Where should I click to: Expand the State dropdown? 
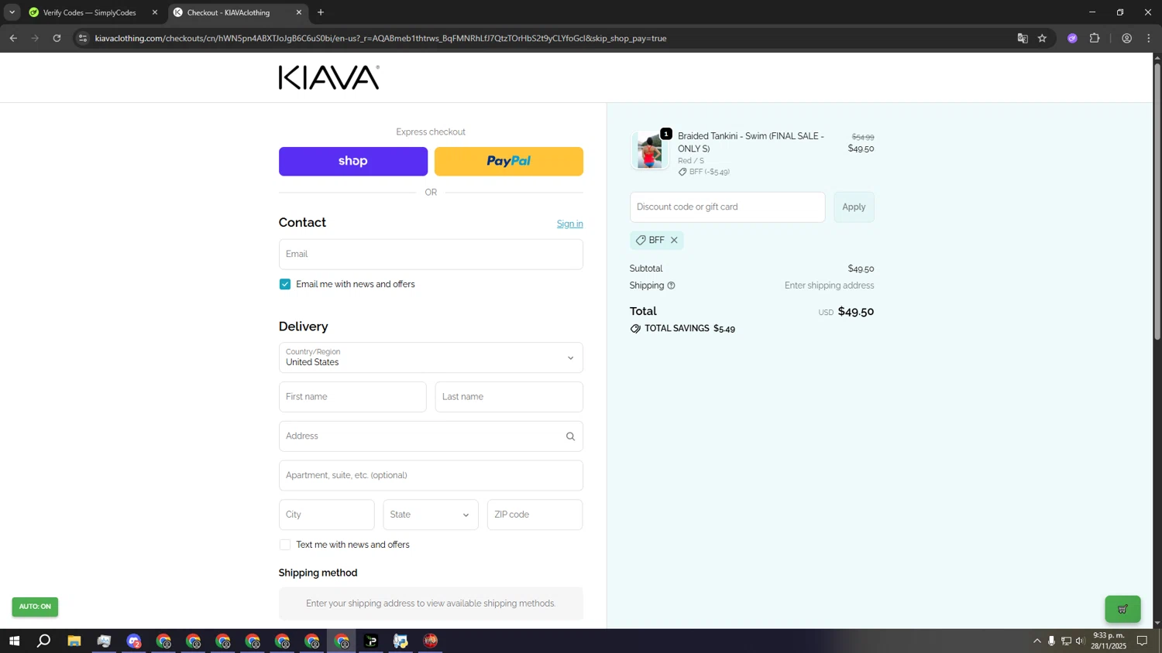coord(431,515)
